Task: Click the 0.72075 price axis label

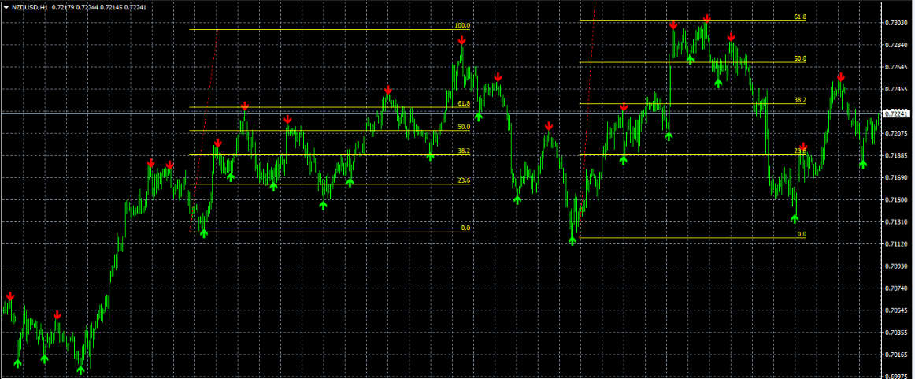Action: [896, 134]
